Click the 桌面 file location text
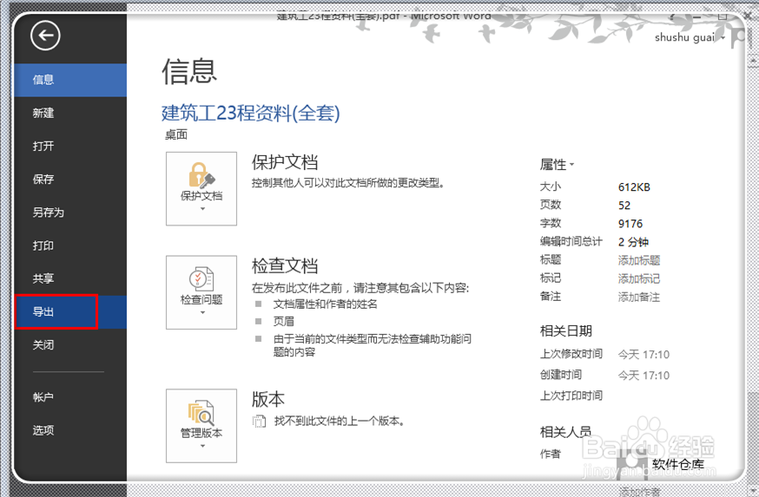Viewport: 759px width, 497px height. point(176,135)
